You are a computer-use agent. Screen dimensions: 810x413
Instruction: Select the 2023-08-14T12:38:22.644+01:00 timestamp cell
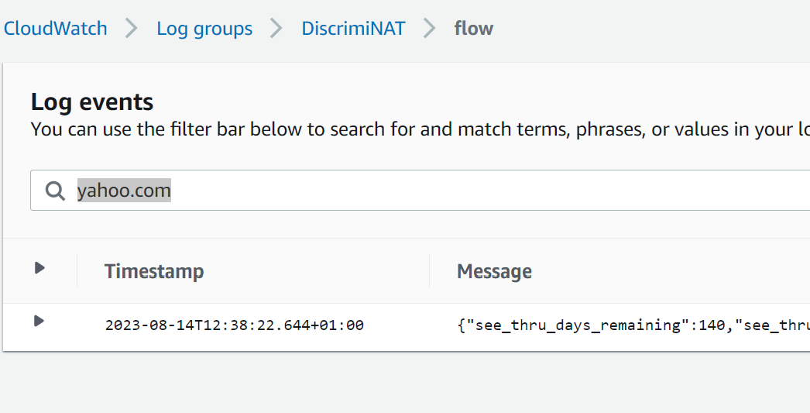235,325
